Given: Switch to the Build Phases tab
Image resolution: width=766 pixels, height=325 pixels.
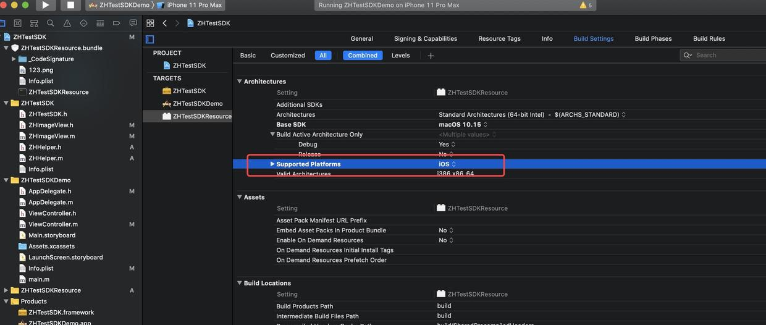Looking at the screenshot, I should click(653, 38).
